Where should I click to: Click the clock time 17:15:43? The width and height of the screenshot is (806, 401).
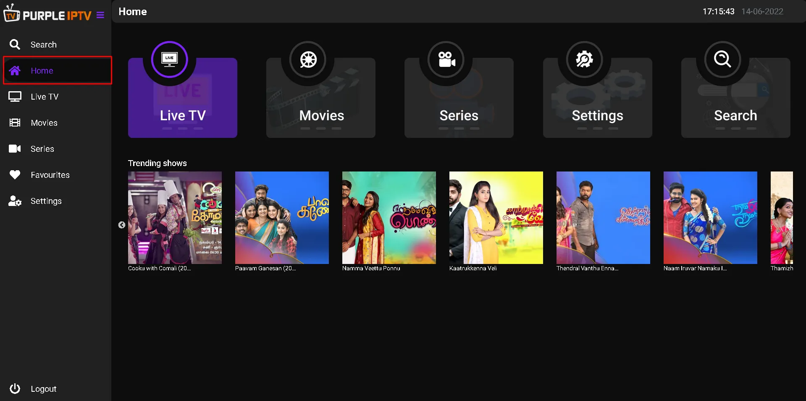(x=719, y=11)
